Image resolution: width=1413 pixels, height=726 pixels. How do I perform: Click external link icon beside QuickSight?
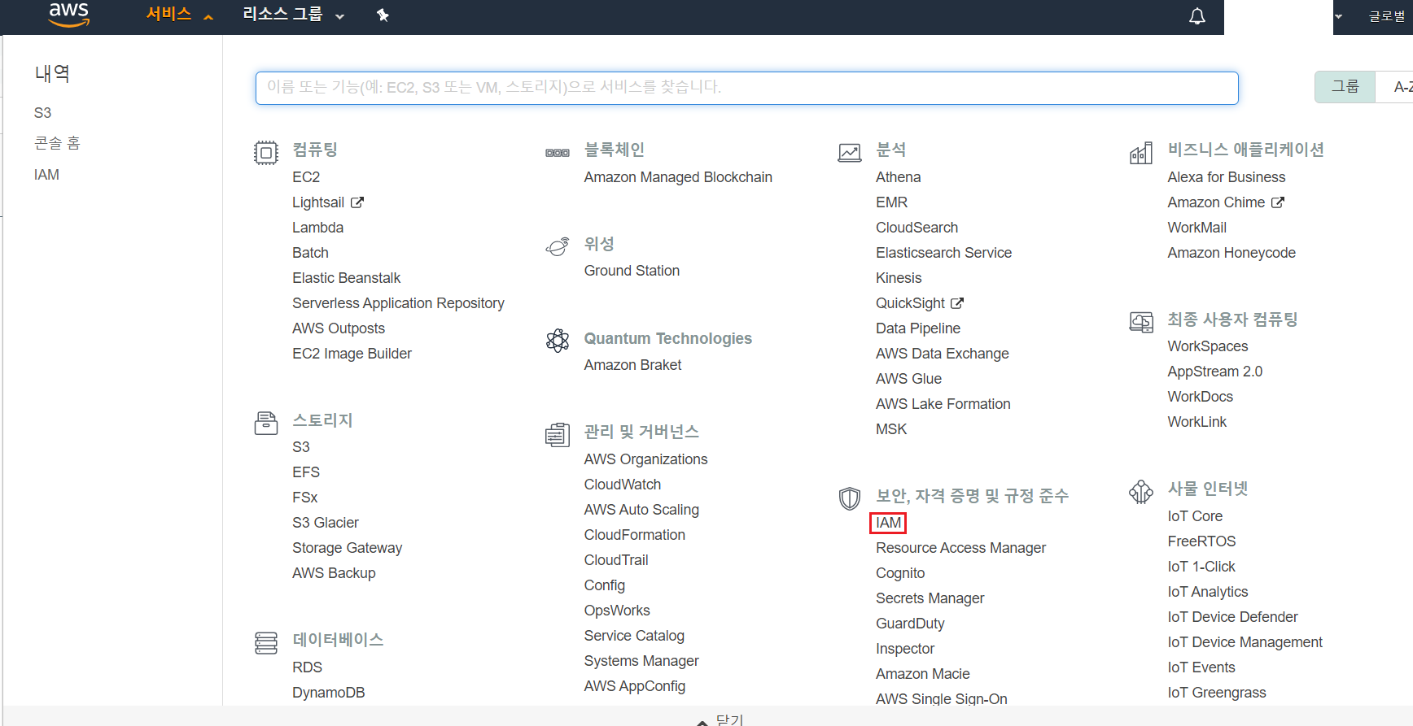(x=957, y=303)
